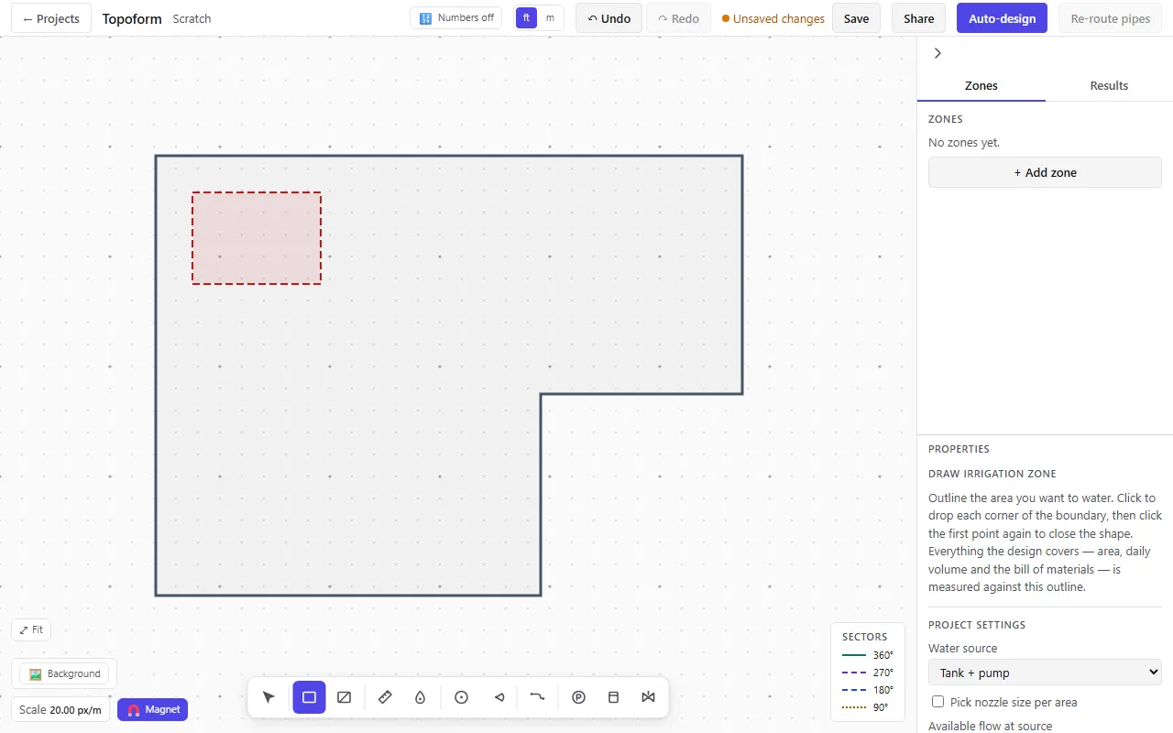Enable Pick nozzle size per area
1173x733 pixels.
(x=937, y=702)
